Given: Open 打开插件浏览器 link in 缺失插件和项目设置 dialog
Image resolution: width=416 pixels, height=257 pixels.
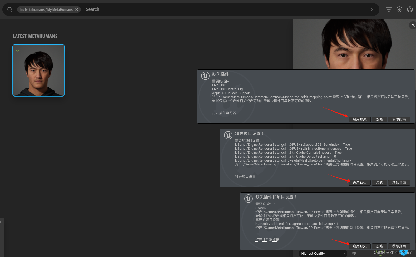Looking at the screenshot, I should 267,240.
